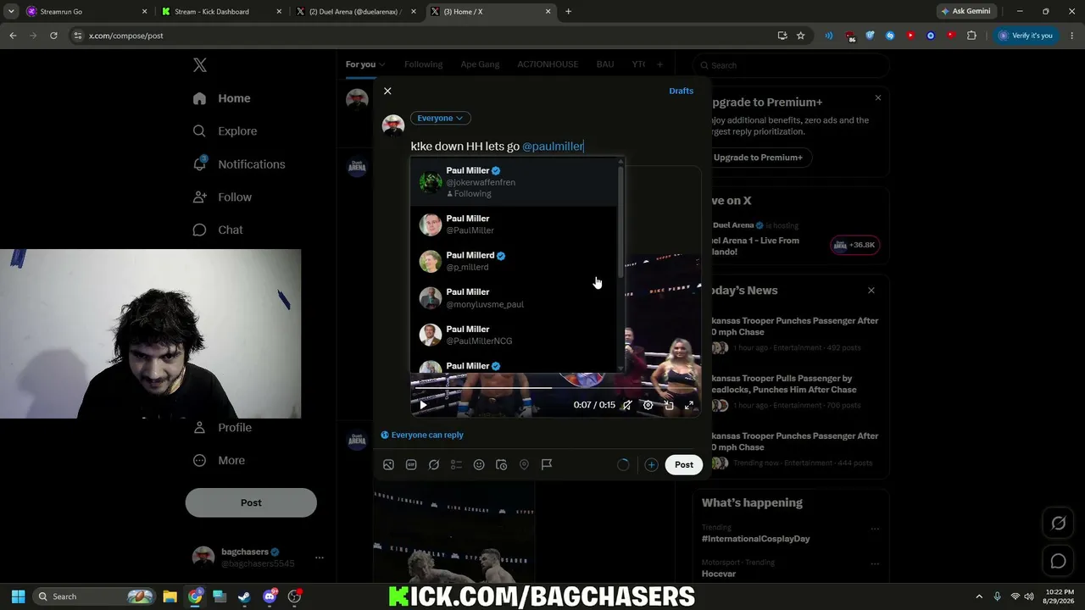This screenshot has width=1085, height=610.
Task: Dismiss the Premium+ upgrade card
Action: click(x=878, y=98)
